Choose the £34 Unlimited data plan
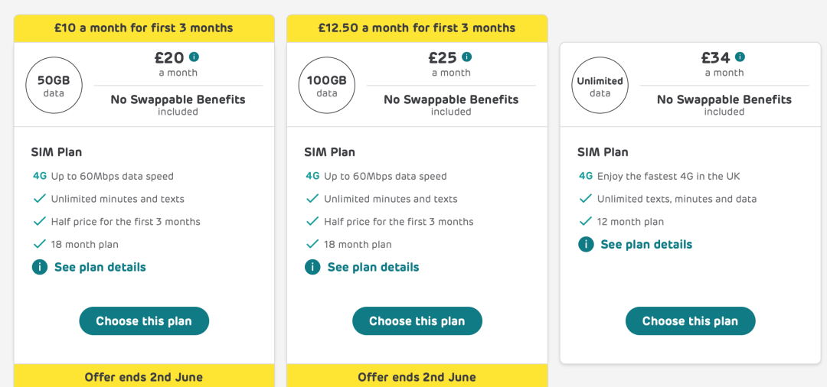 pyautogui.click(x=691, y=321)
